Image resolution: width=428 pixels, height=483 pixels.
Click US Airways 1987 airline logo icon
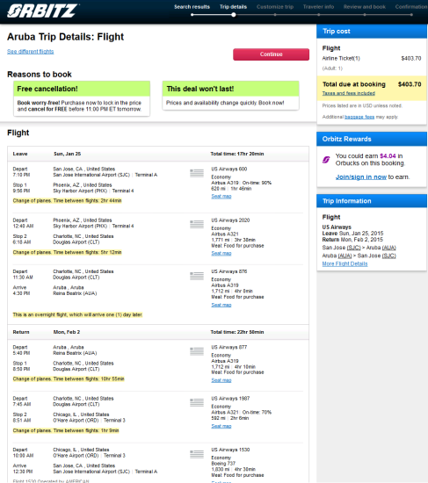(197, 402)
